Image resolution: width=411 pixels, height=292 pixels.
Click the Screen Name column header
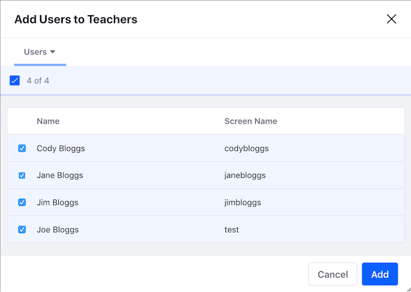(251, 121)
